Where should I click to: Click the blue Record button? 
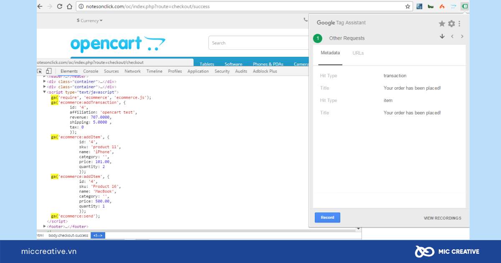(327, 217)
